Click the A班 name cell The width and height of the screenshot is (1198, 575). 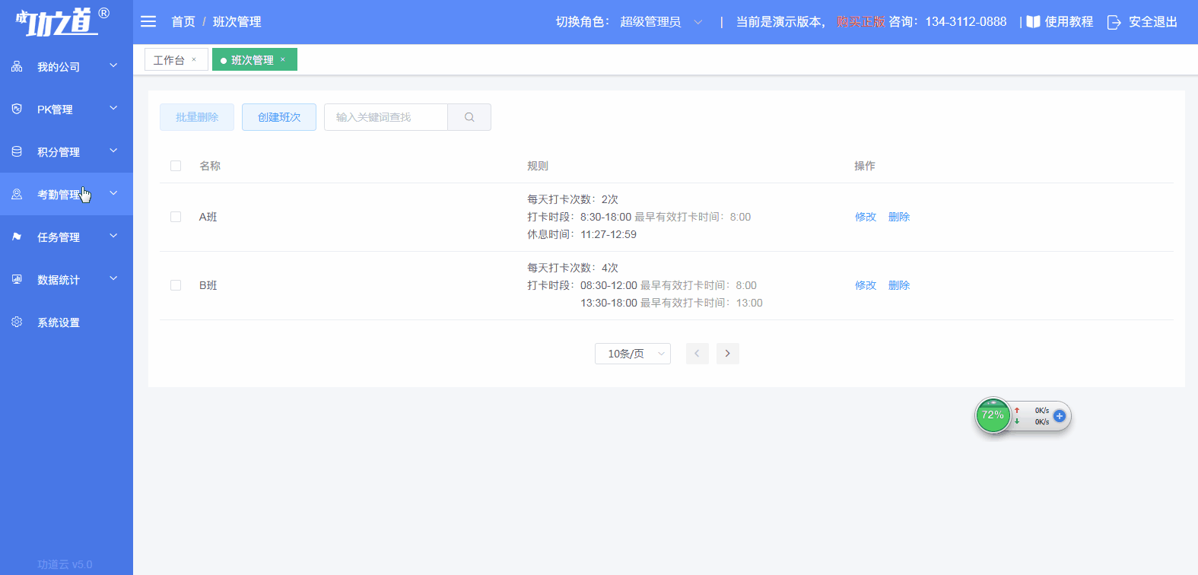208,217
